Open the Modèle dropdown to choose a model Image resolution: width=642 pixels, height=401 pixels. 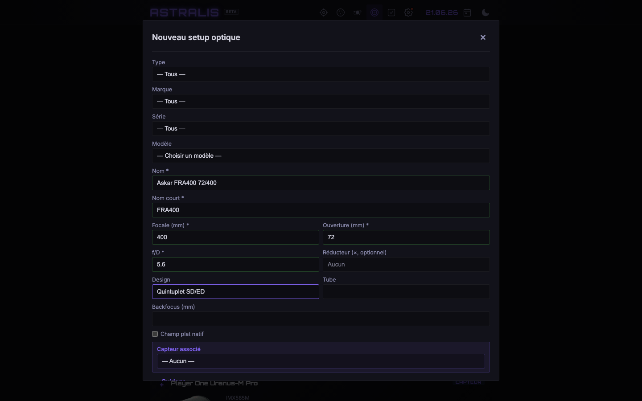(x=321, y=156)
